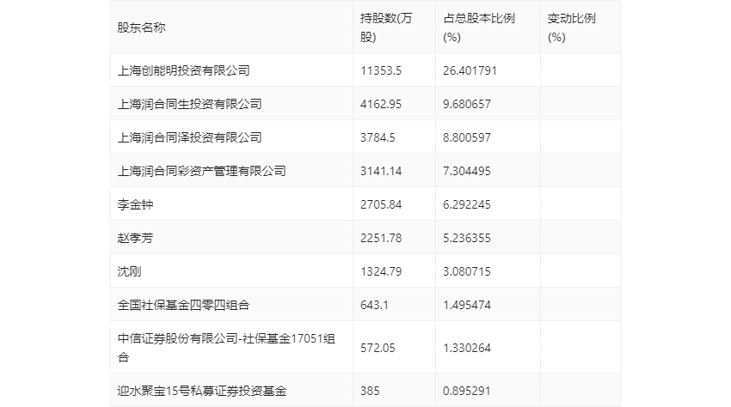The height and width of the screenshot is (407, 731).
Task: Click percentage value 8.800597
Action: (x=467, y=137)
